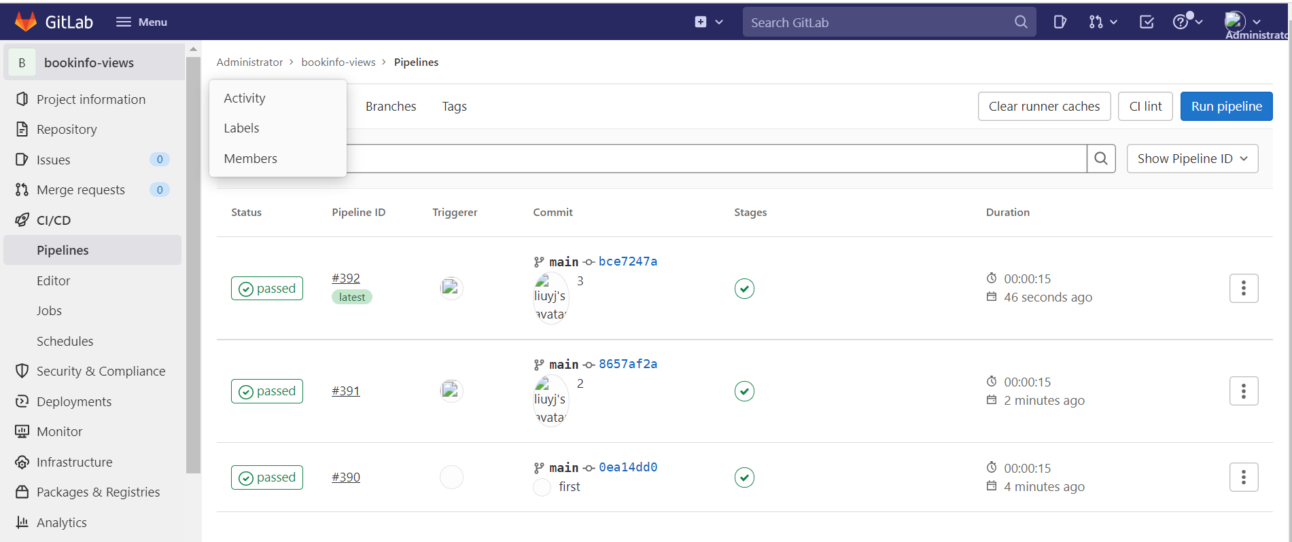
Task: Click the 'latest' badge on pipeline #392
Action: [x=352, y=297]
